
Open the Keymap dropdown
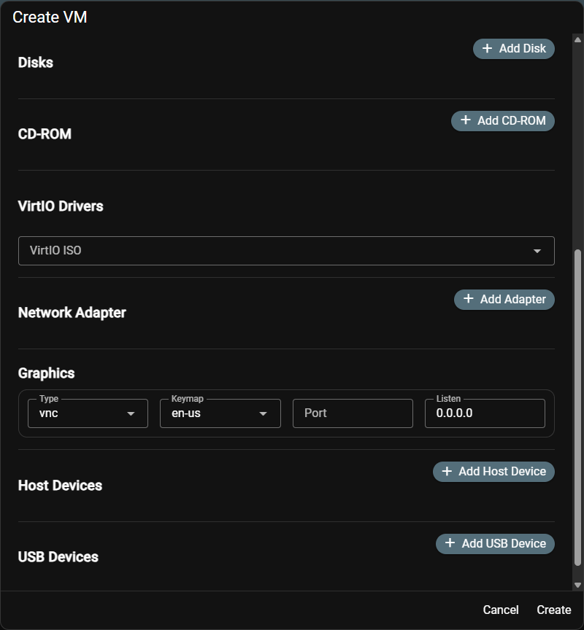point(219,413)
